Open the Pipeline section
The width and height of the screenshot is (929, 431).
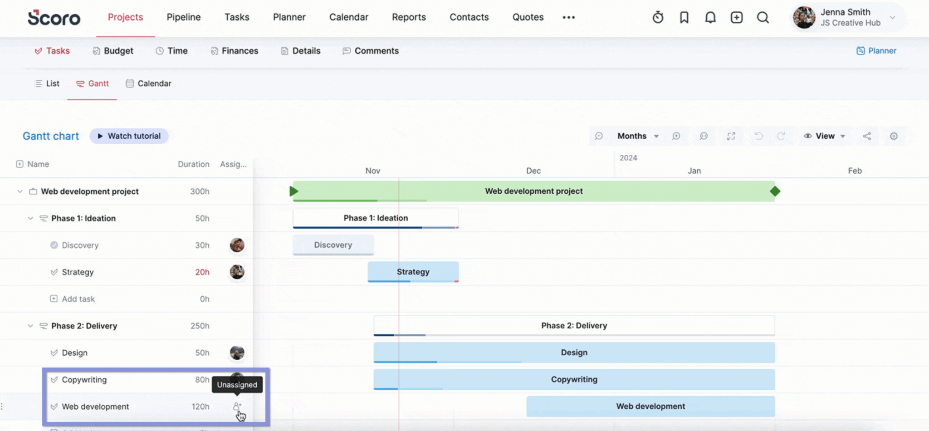coord(183,17)
